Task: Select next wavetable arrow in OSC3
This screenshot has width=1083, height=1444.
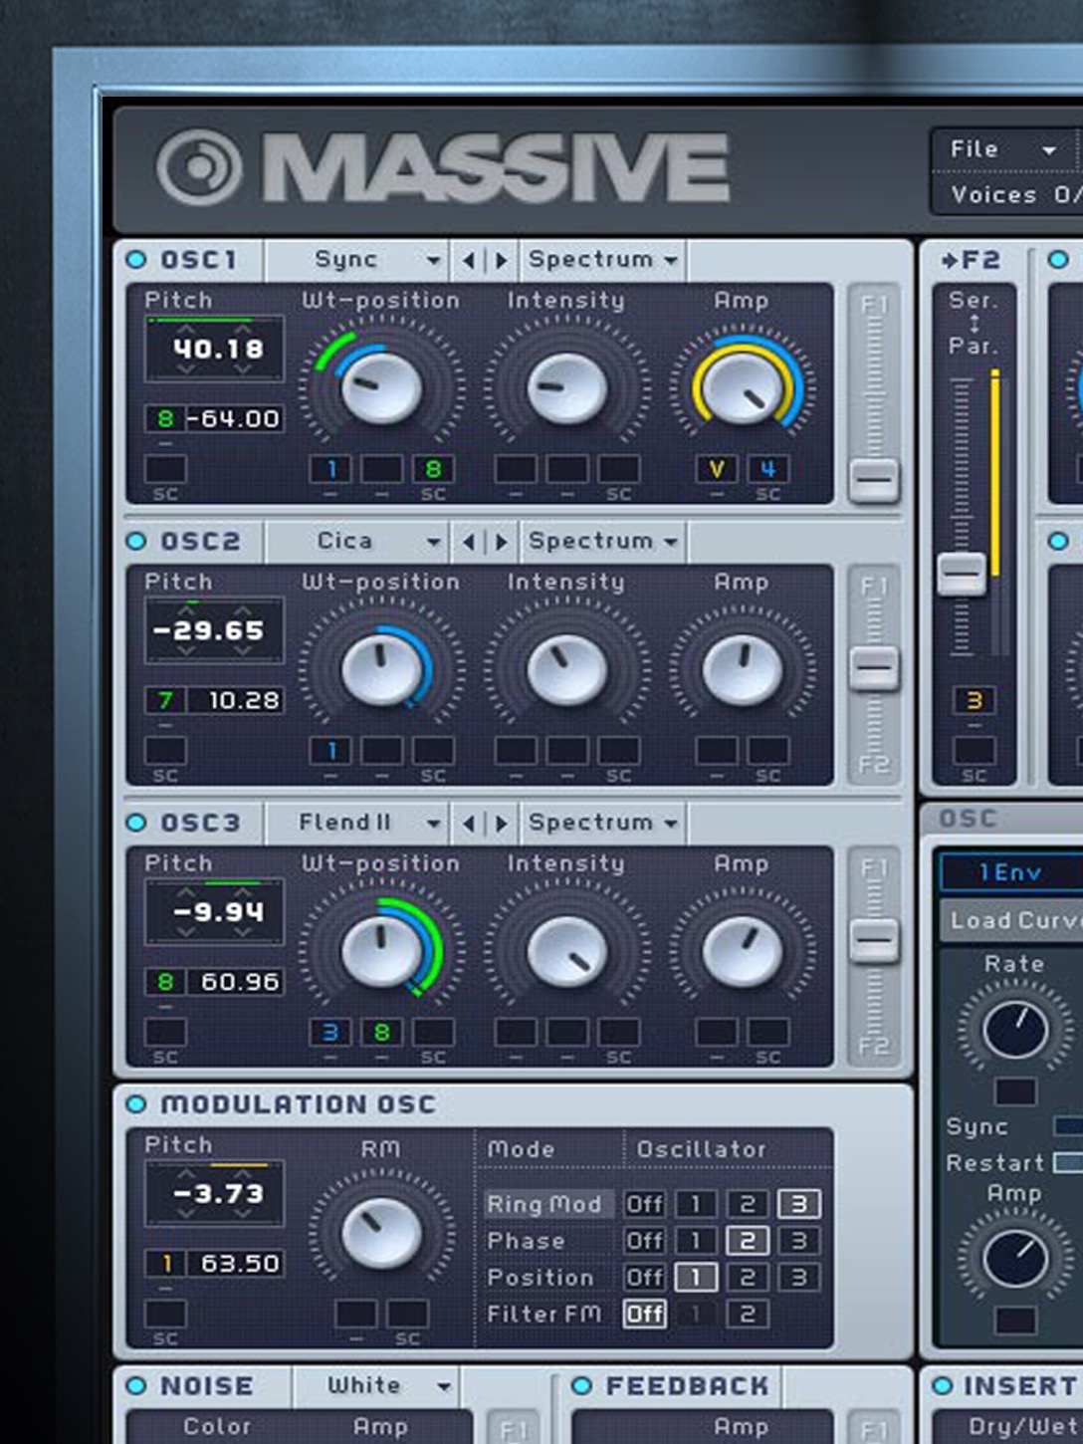Action: 501,824
